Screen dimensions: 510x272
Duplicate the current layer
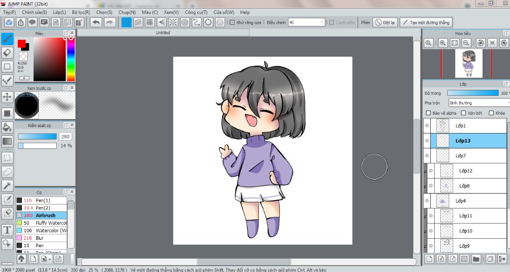(491, 259)
